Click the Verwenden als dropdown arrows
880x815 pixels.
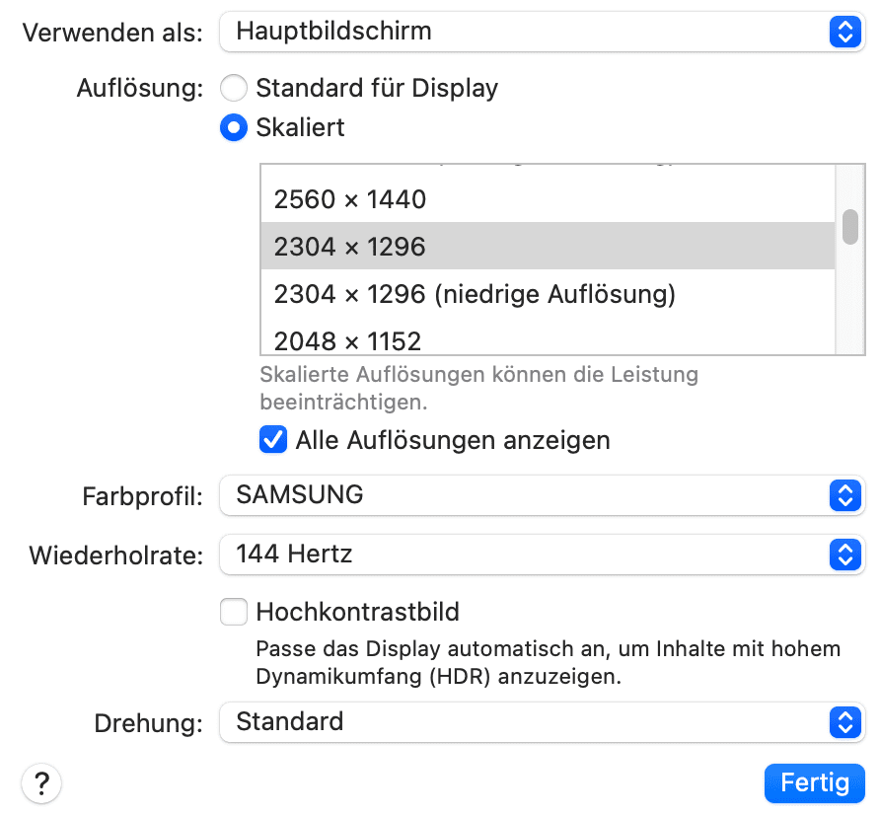click(843, 32)
